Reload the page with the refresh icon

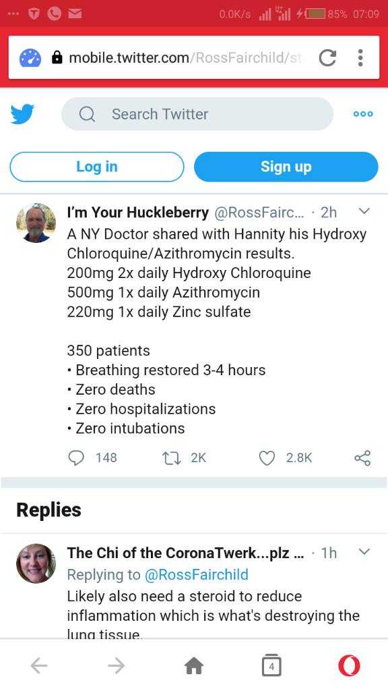click(x=327, y=58)
